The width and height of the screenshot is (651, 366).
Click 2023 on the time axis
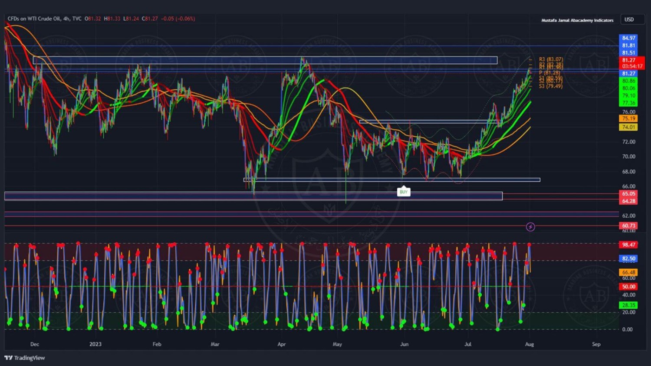(x=95, y=344)
